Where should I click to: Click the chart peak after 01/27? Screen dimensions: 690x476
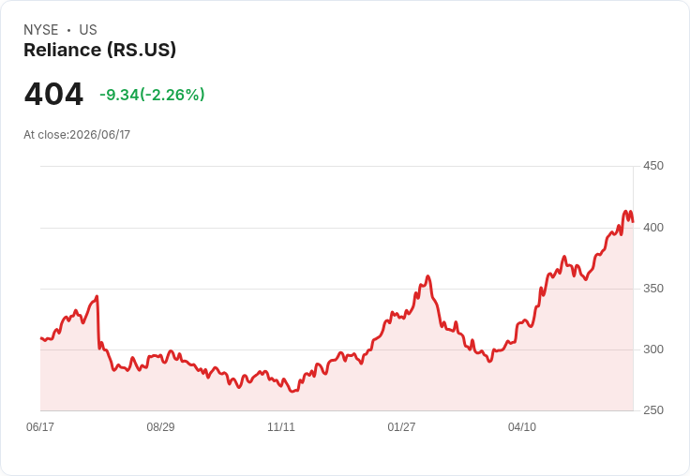point(427,276)
